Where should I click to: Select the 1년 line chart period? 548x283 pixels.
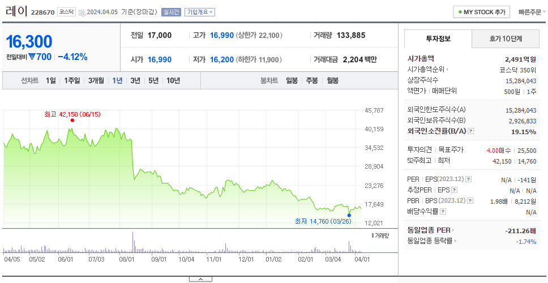point(117,81)
